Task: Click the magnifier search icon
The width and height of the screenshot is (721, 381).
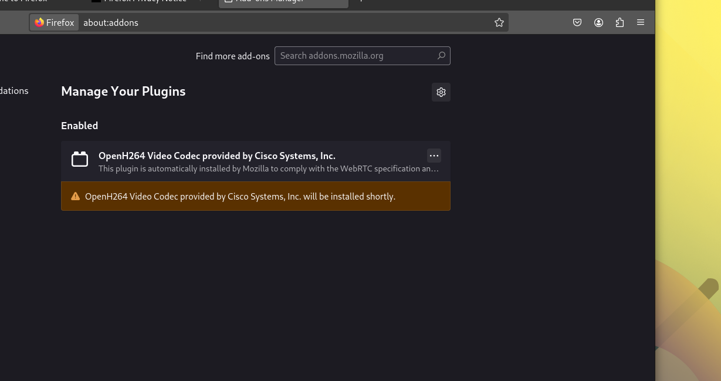Action: tap(441, 56)
